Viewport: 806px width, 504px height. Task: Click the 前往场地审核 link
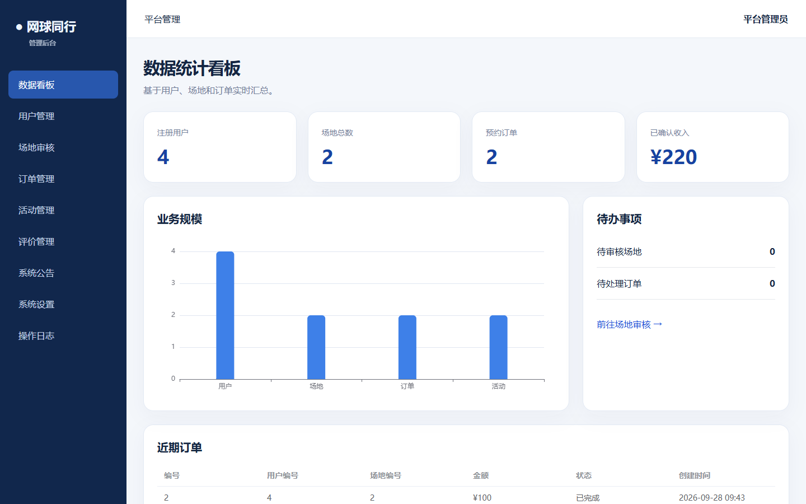629,324
